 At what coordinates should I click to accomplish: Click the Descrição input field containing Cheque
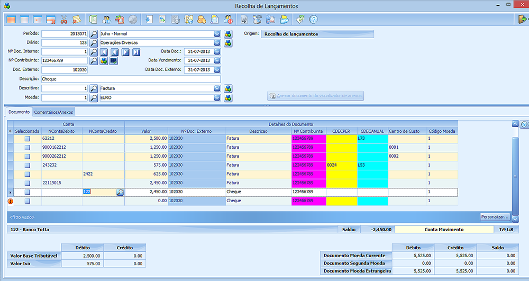point(131,79)
